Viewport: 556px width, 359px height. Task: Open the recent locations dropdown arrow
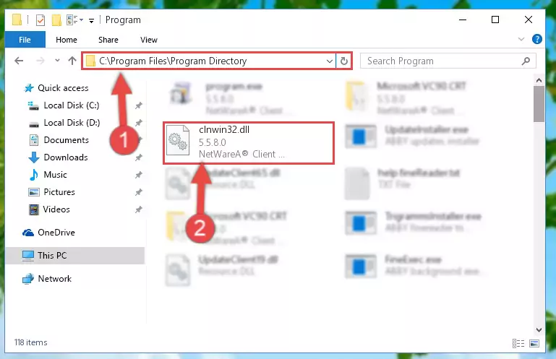57,61
